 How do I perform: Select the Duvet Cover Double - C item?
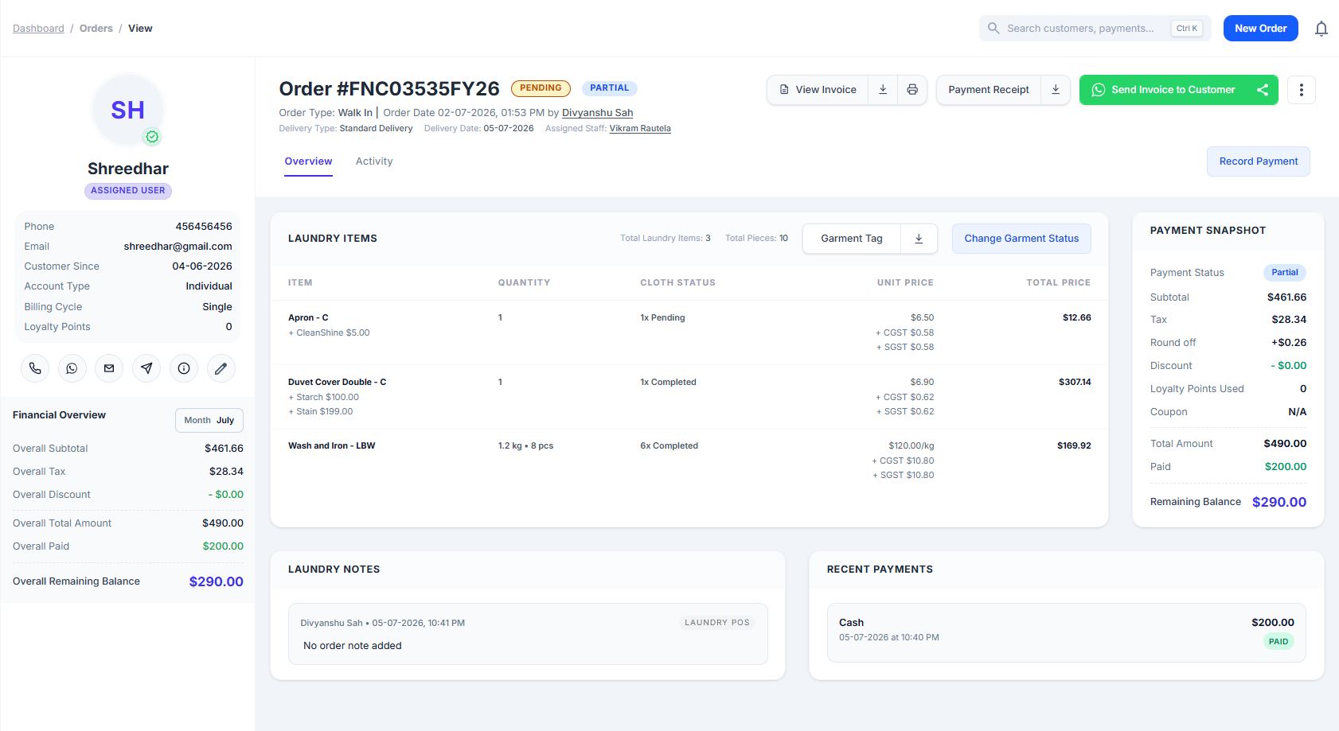point(337,383)
